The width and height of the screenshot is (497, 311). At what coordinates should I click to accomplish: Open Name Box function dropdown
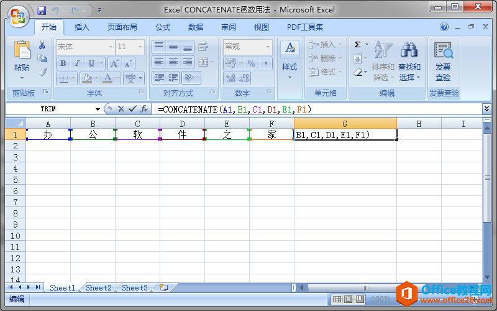click(98, 109)
